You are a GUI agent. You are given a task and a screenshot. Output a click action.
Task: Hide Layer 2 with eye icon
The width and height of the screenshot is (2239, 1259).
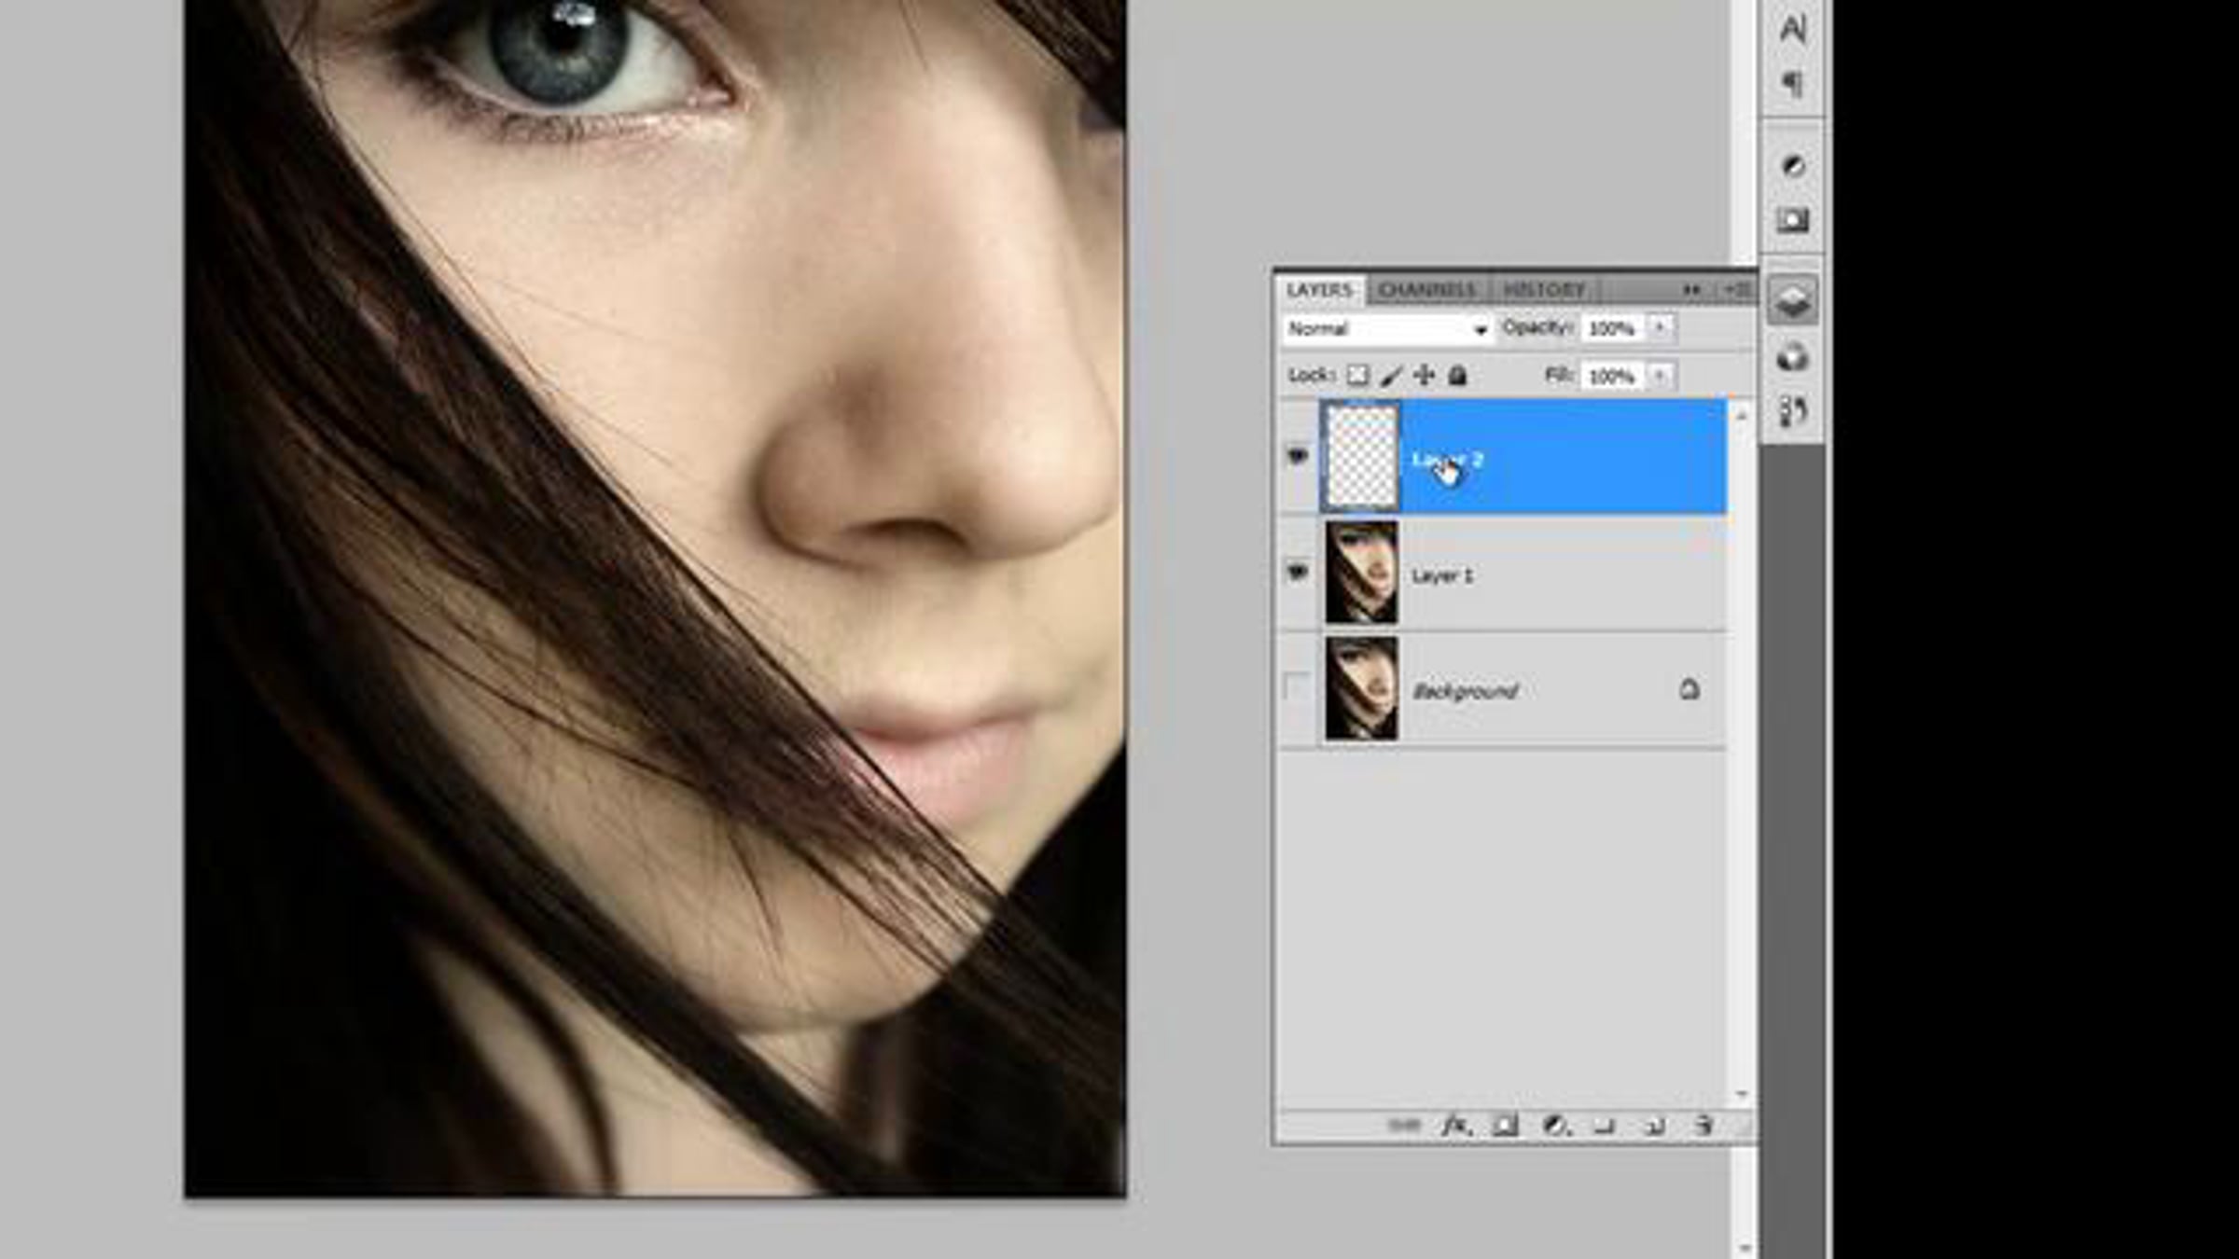pyautogui.click(x=1298, y=456)
